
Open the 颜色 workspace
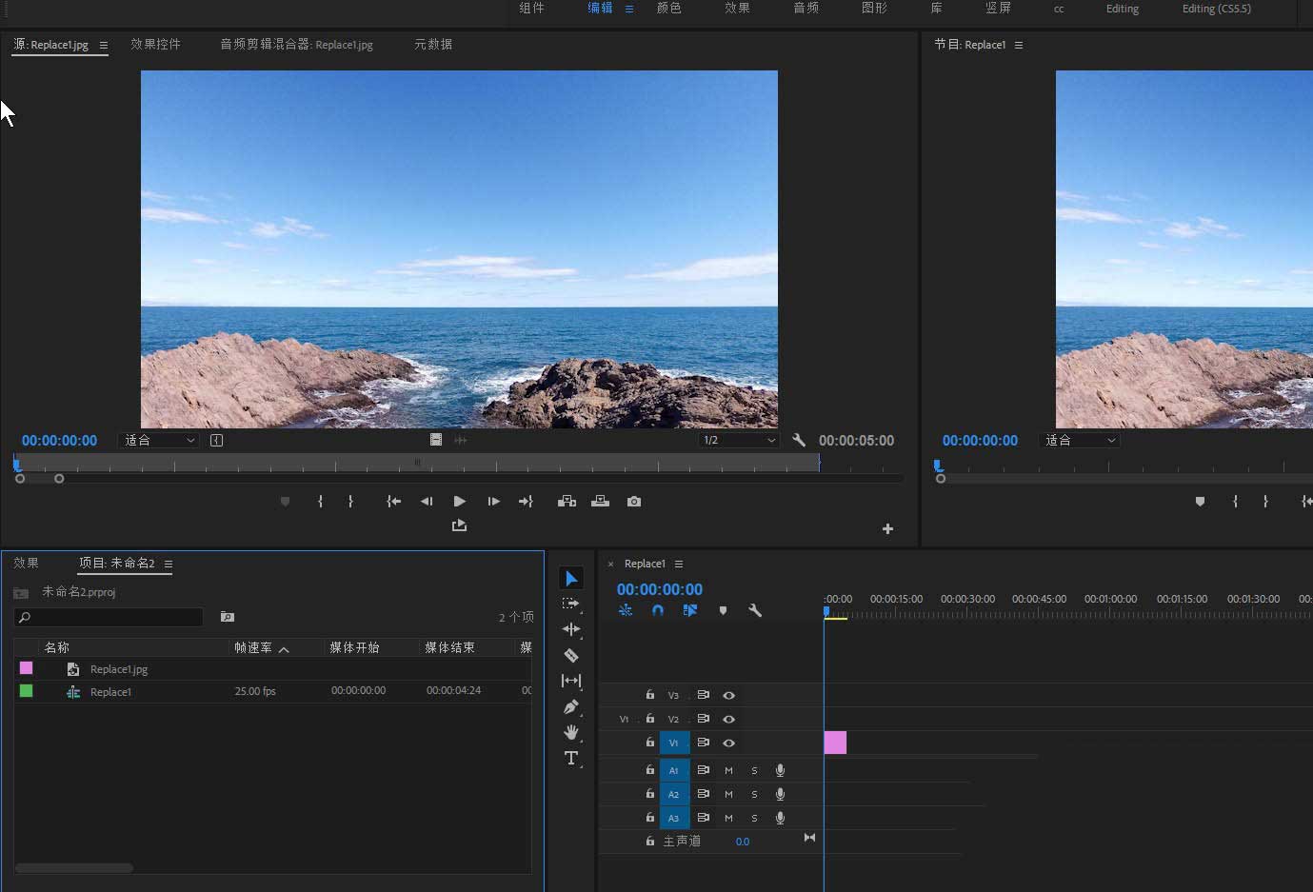[x=668, y=9]
